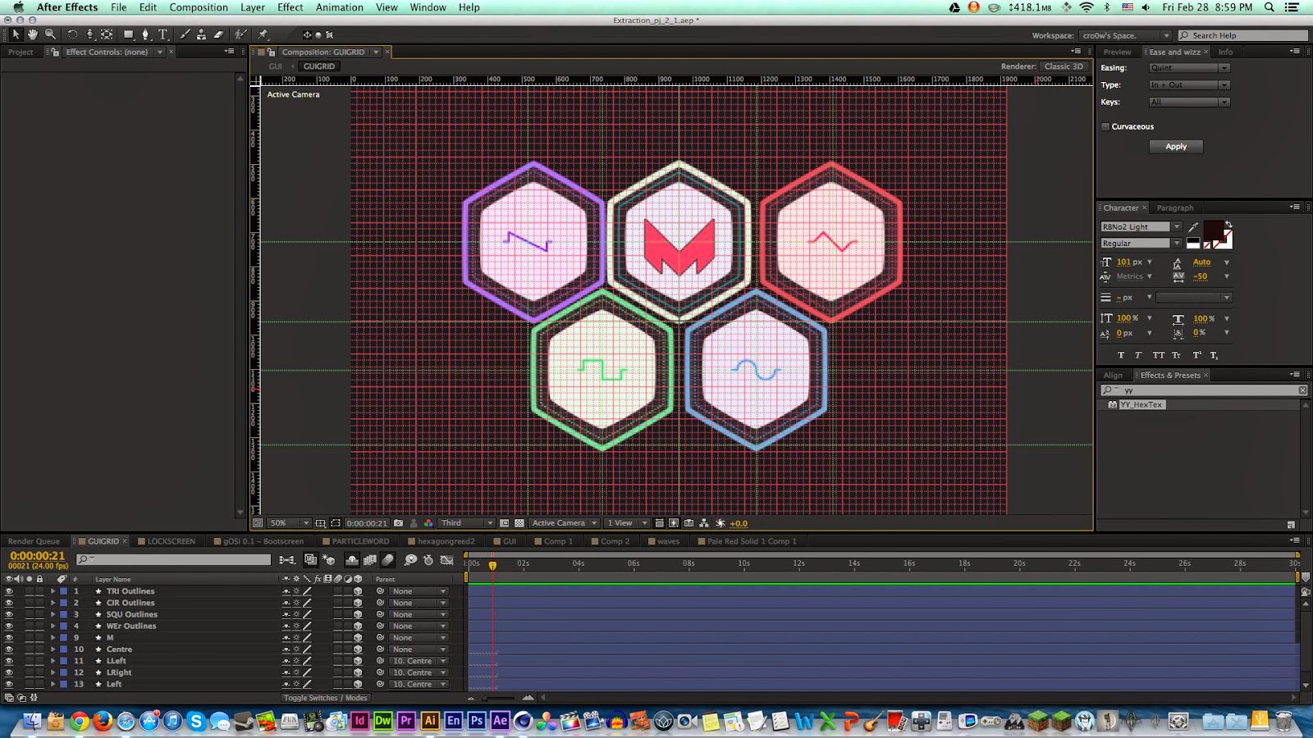Open the Type dropdown in Ease and wizz

coord(1189,85)
